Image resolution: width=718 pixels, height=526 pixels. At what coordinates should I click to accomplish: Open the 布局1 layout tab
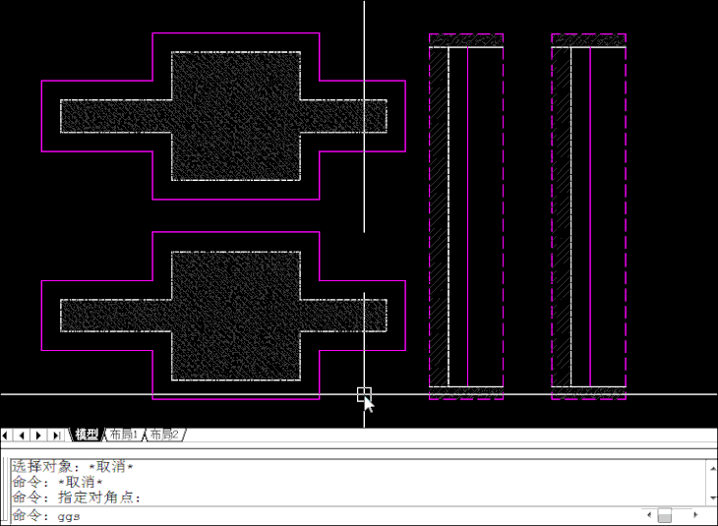(x=124, y=436)
